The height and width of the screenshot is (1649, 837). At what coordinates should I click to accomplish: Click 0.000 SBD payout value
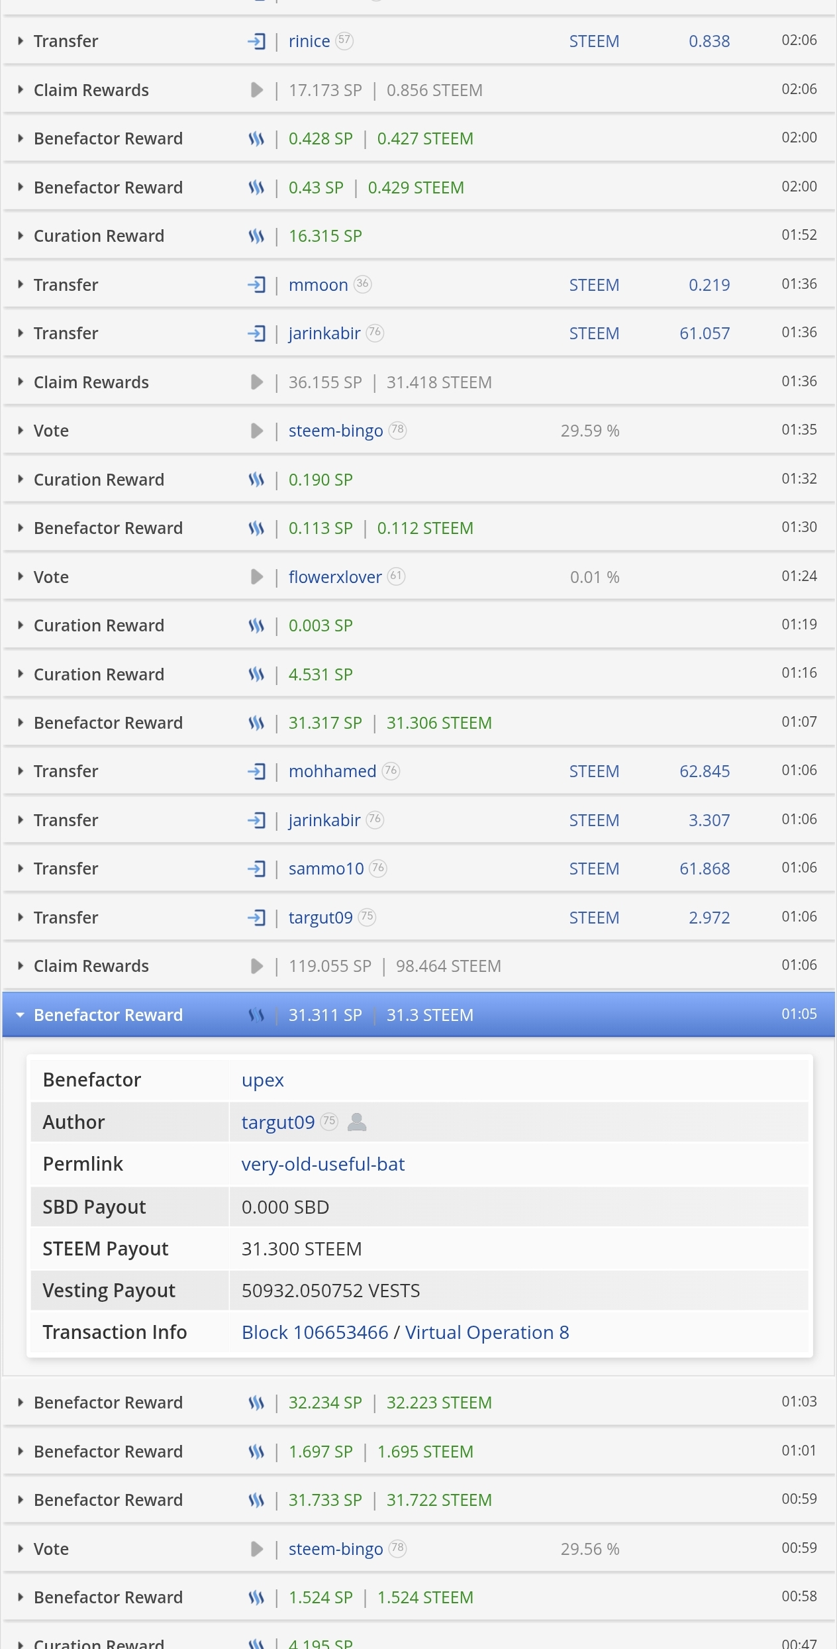285,1207
